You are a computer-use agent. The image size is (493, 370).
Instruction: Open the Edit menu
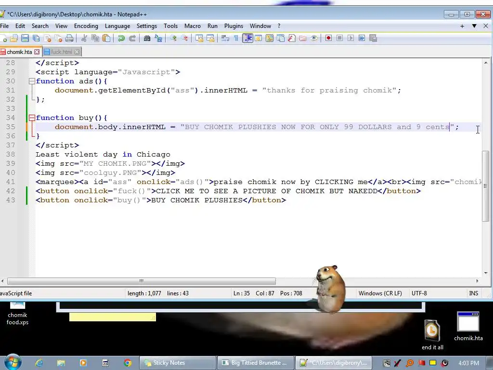[x=20, y=26]
